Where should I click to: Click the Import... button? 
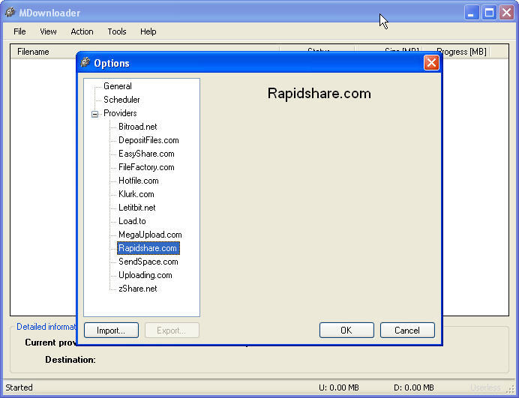point(111,331)
